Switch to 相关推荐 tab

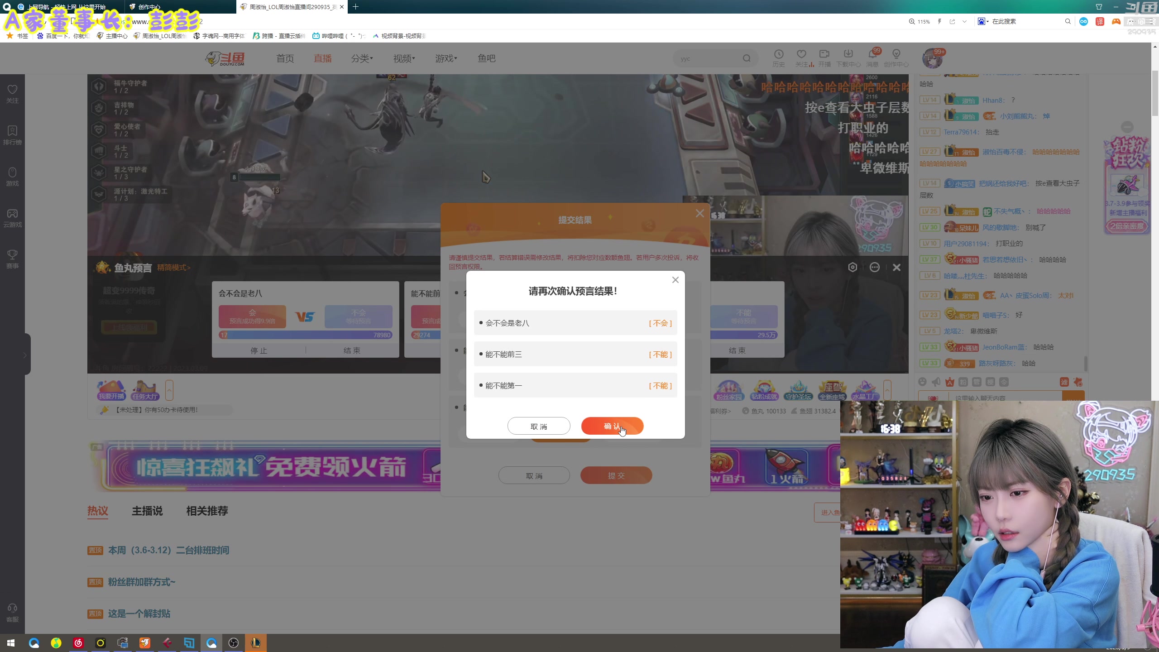tap(207, 511)
